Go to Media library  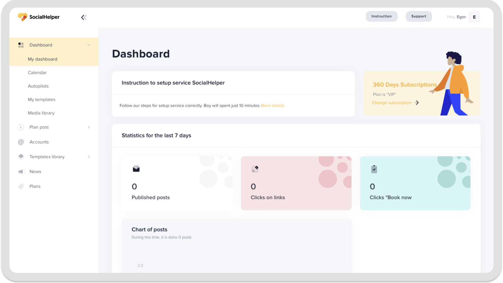point(41,113)
